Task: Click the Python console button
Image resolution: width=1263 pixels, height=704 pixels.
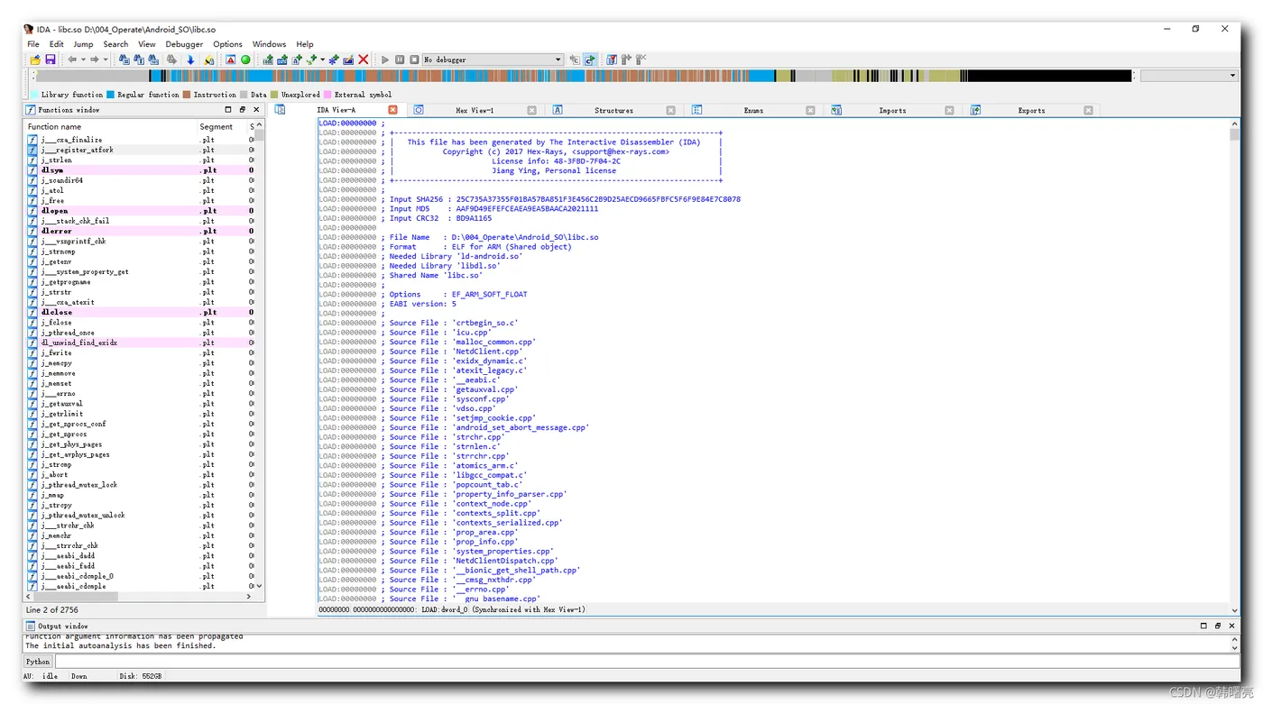Action: (x=37, y=662)
